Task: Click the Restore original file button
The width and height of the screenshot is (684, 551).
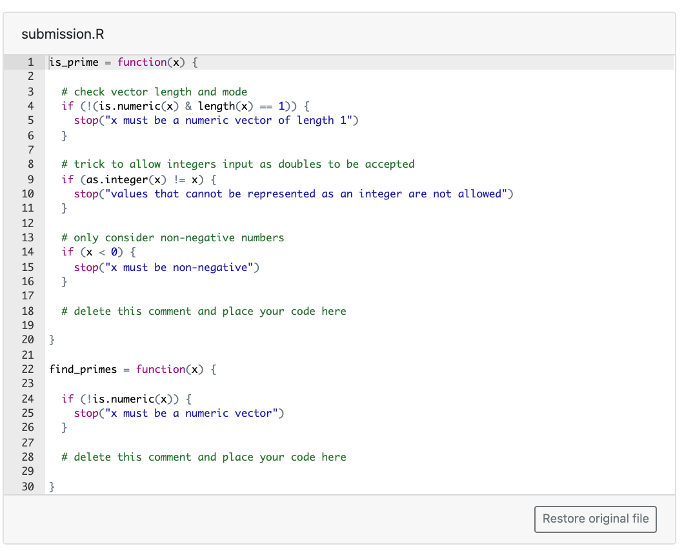Action: (x=594, y=519)
